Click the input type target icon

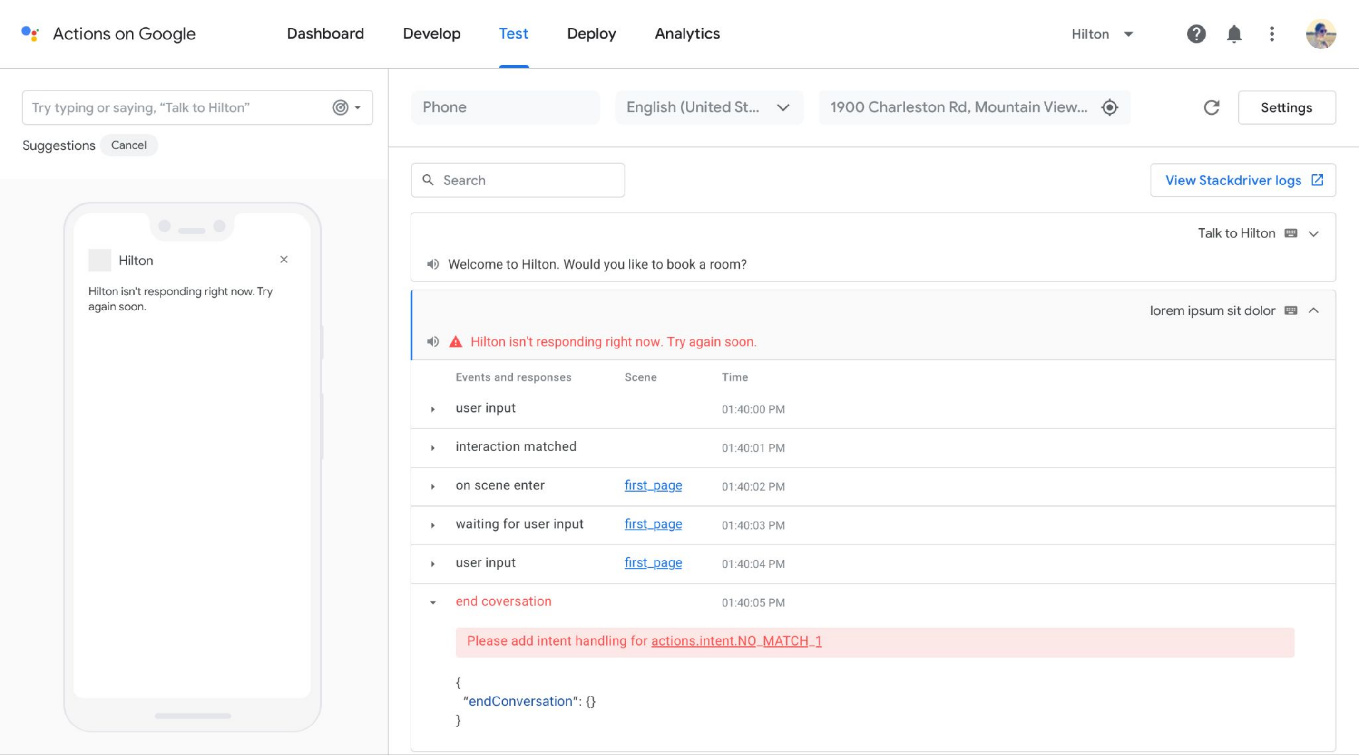(x=340, y=107)
